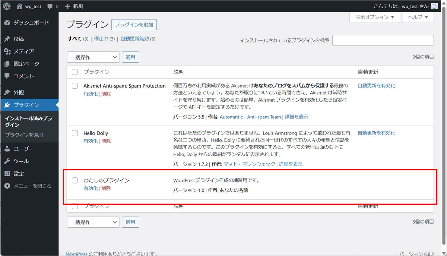Delete わたしのプラグイン via 削除 link
Viewport: 447px width, 256px height.
tap(106, 189)
